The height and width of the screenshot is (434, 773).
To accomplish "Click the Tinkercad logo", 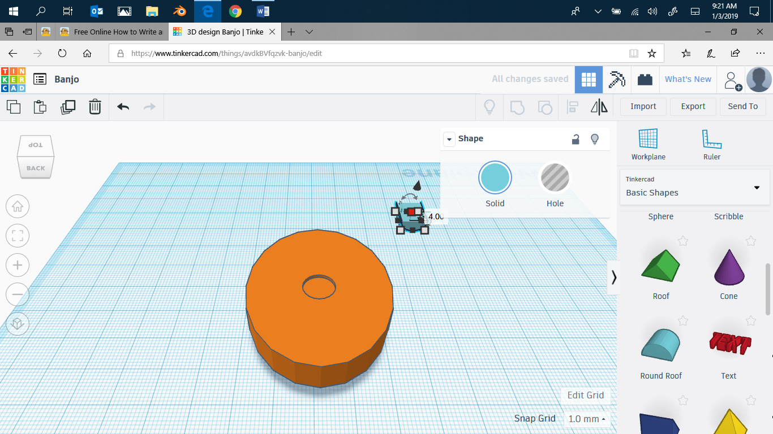I will [x=13, y=79].
